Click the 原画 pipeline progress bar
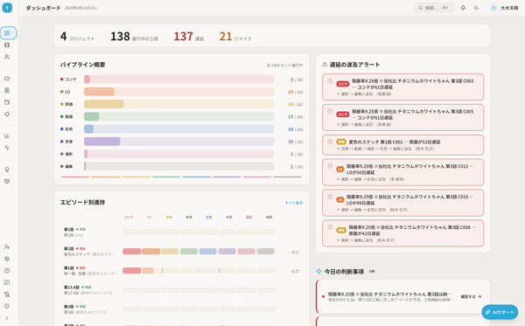The image size is (525, 326). [179, 104]
